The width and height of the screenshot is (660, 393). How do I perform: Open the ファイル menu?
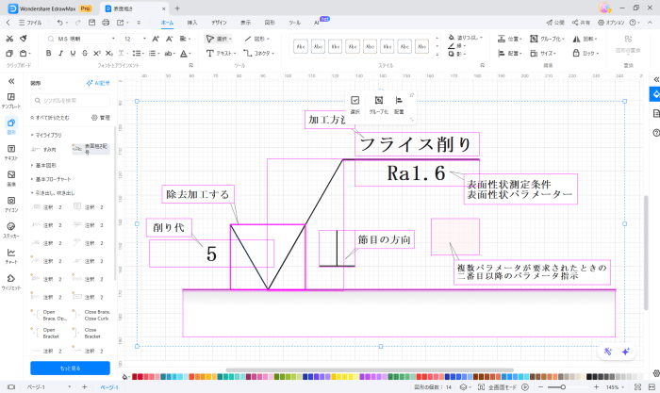pyautogui.click(x=30, y=23)
